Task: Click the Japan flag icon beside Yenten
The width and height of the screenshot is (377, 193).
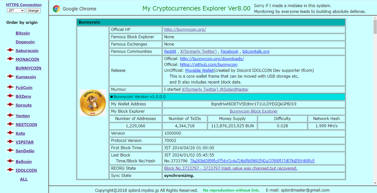Action: 10,116
